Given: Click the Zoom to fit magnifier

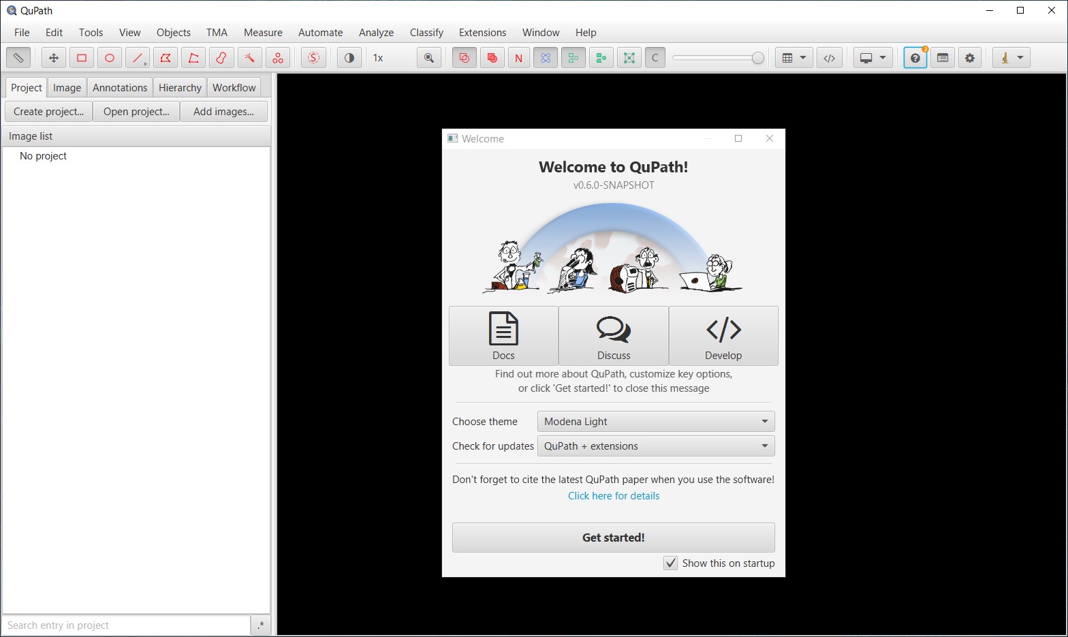Looking at the screenshot, I should [x=429, y=58].
